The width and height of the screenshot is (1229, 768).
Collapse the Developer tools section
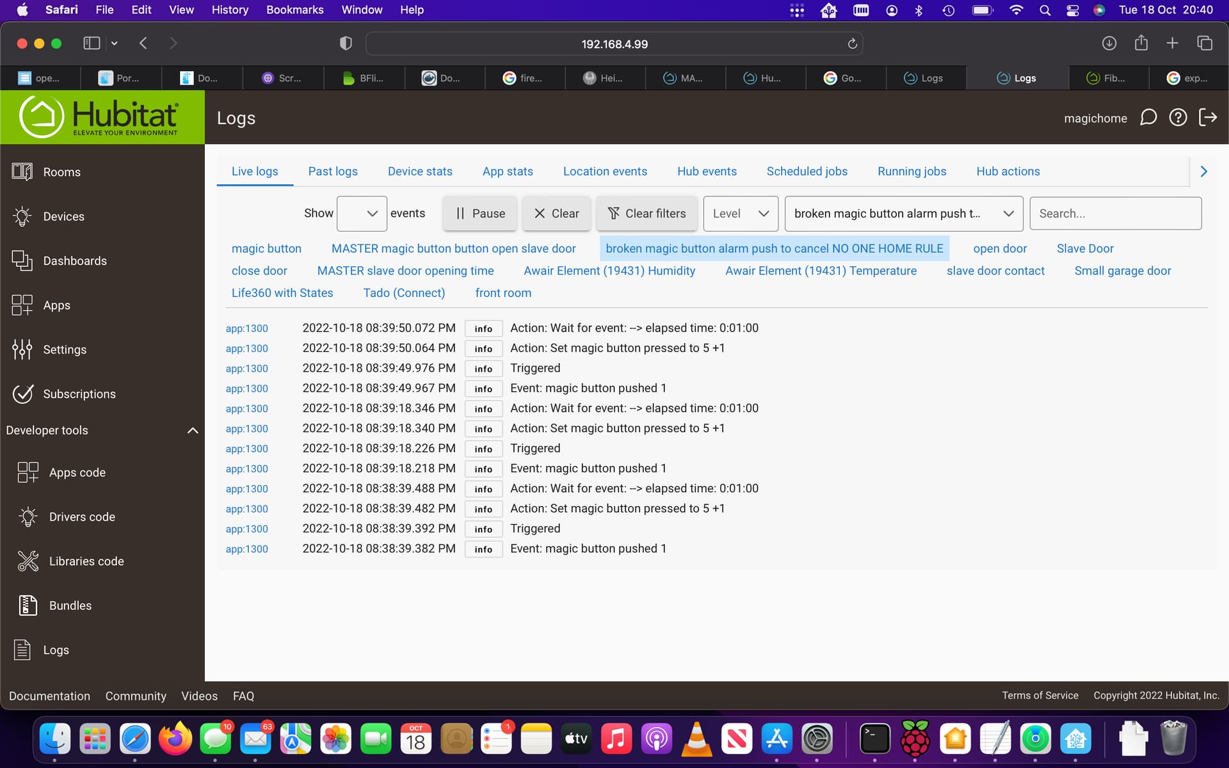tap(192, 430)
